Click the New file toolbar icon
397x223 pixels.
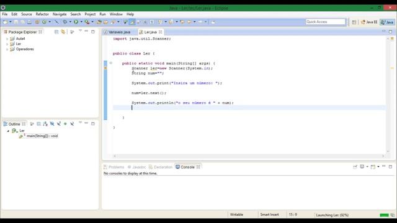pyautogui.click(x=5, y=22)
